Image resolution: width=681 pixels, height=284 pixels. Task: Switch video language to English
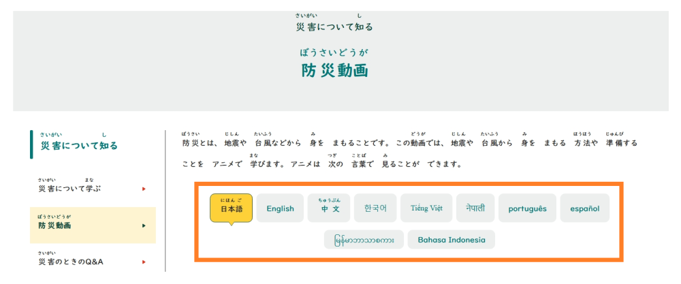pos(280,208)
